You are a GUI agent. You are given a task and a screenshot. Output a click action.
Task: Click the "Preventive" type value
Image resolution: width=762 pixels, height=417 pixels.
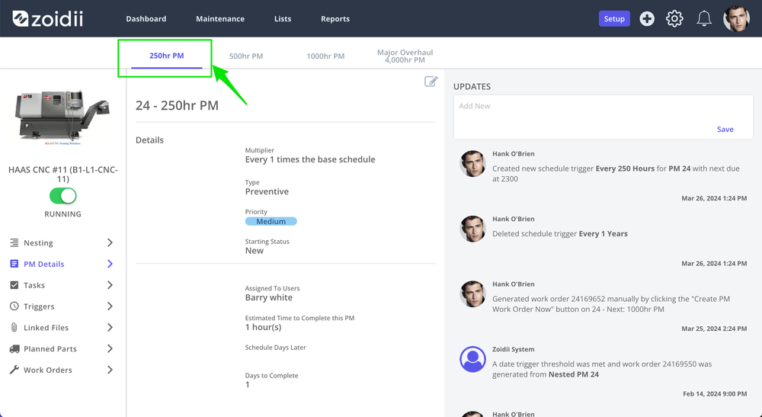[x=267, y=191]
